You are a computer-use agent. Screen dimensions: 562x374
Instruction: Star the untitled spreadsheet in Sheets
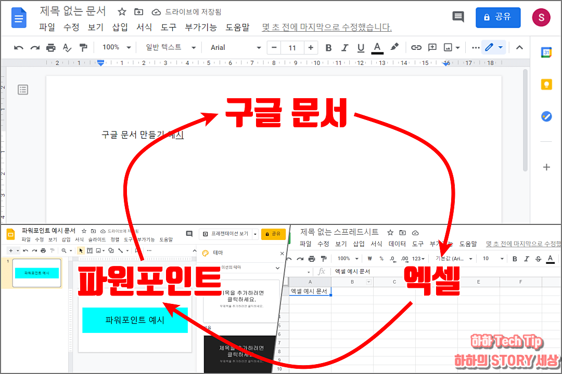coord(390,233)
